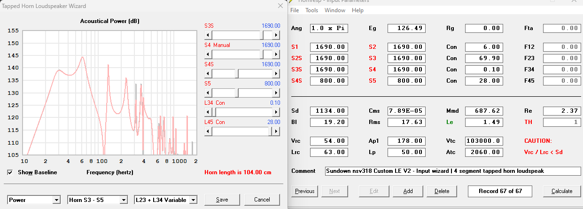Screen dimensions: 583x209
Task: Click the L34 Con slider thumb
Action: [x=214, y=112]
